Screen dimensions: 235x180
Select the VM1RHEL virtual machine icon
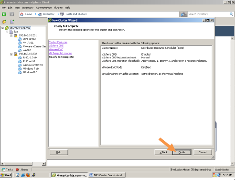pyautogui.click(x=20, y=43)
